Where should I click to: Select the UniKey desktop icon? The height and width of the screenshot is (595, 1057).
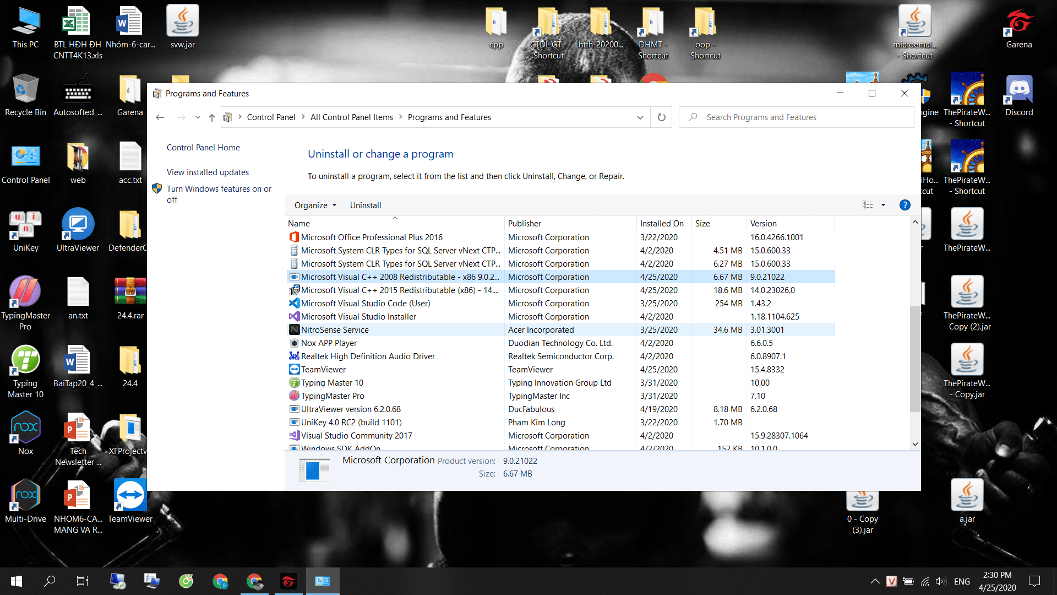pyautogui.click(x=25, y=231)
